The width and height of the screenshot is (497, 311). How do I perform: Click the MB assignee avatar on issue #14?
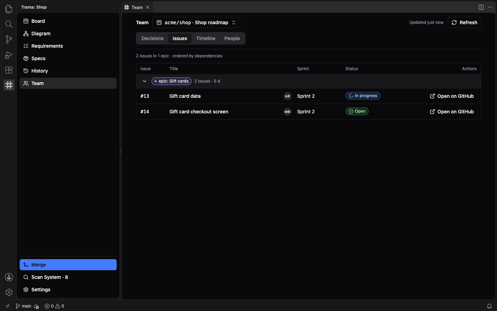(x=288, y=112)
